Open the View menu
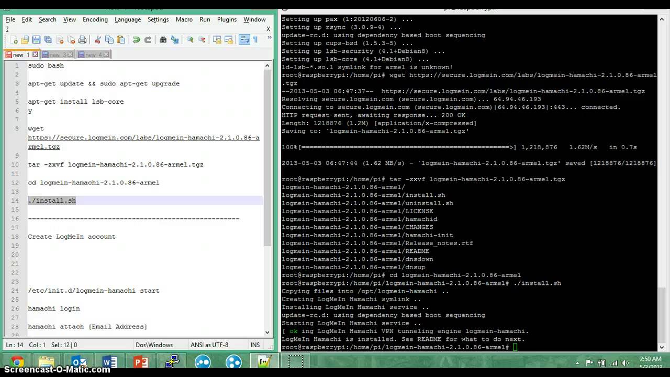The image size is (670, 377). click(70, 19)
